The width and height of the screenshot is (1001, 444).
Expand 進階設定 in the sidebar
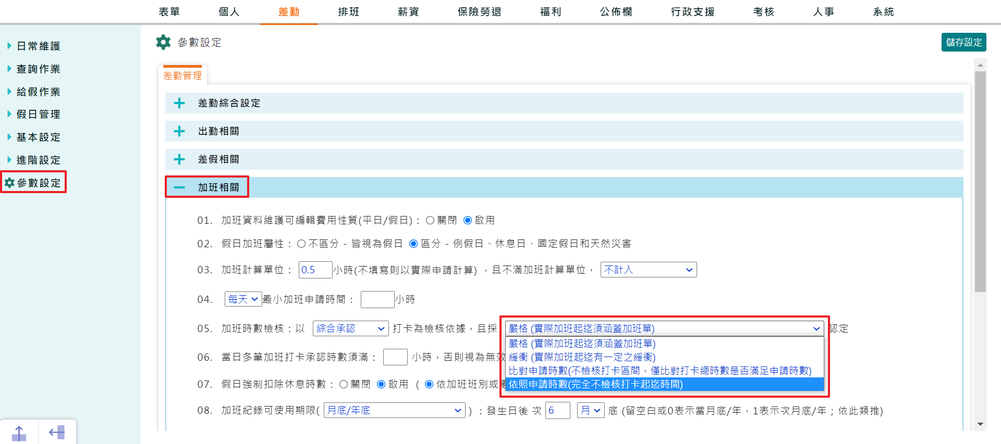click(x=38, y=160)
